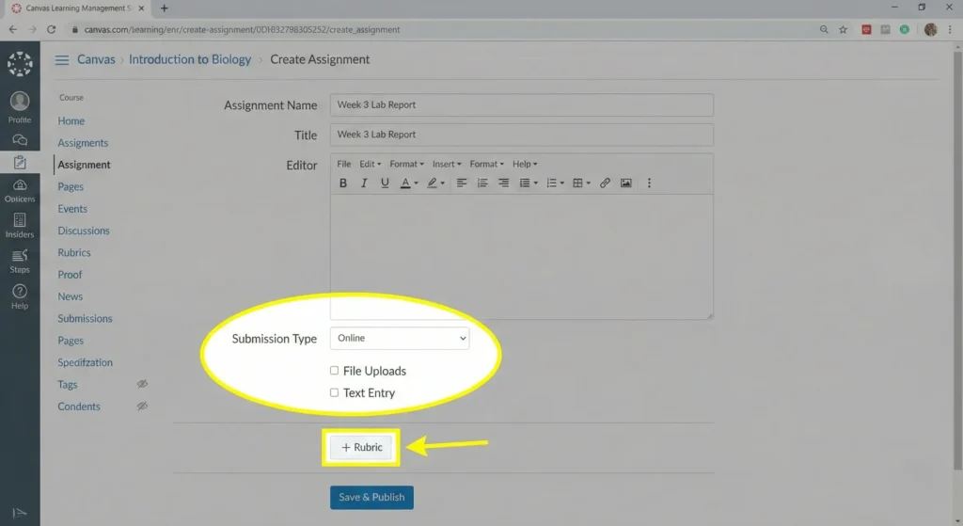Image resolution: width=963 pixels, height=526 pixels.
Task: Open the News course link
Action: point(70,296)
